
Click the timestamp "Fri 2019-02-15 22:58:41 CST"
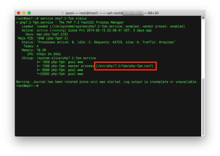(104, 30)
